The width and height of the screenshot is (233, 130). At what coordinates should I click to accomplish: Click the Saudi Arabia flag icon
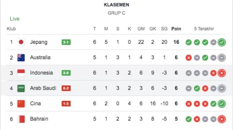(x=21, y=88)
